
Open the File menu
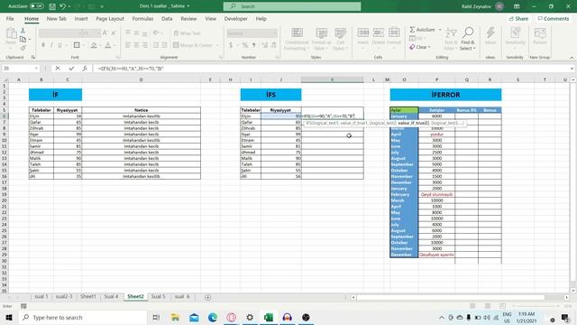(10, 18)
